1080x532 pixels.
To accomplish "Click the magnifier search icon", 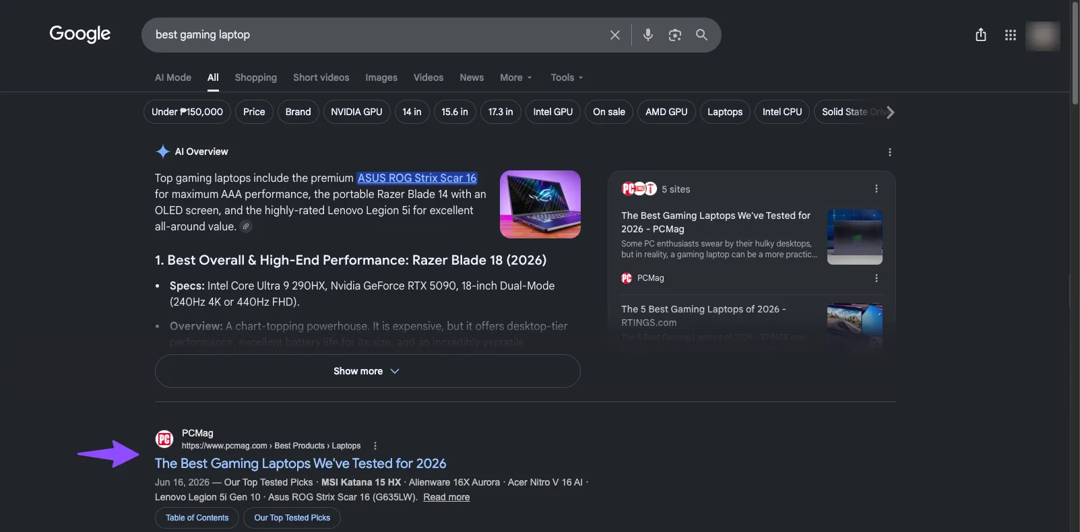I will (701, 35).
